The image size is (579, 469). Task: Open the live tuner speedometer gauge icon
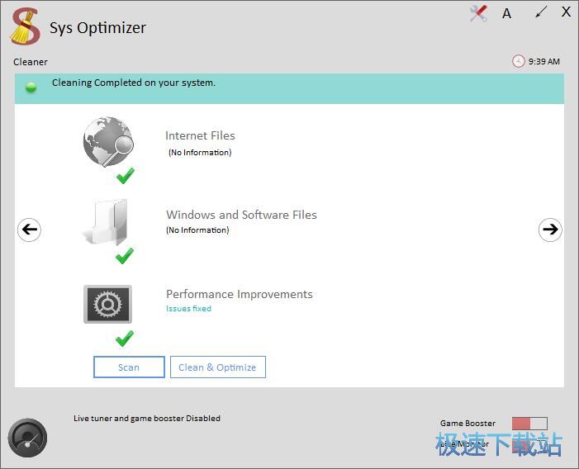pos(27,438)
